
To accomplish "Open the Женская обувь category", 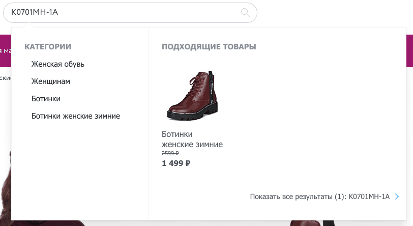I will coord(58,64).
